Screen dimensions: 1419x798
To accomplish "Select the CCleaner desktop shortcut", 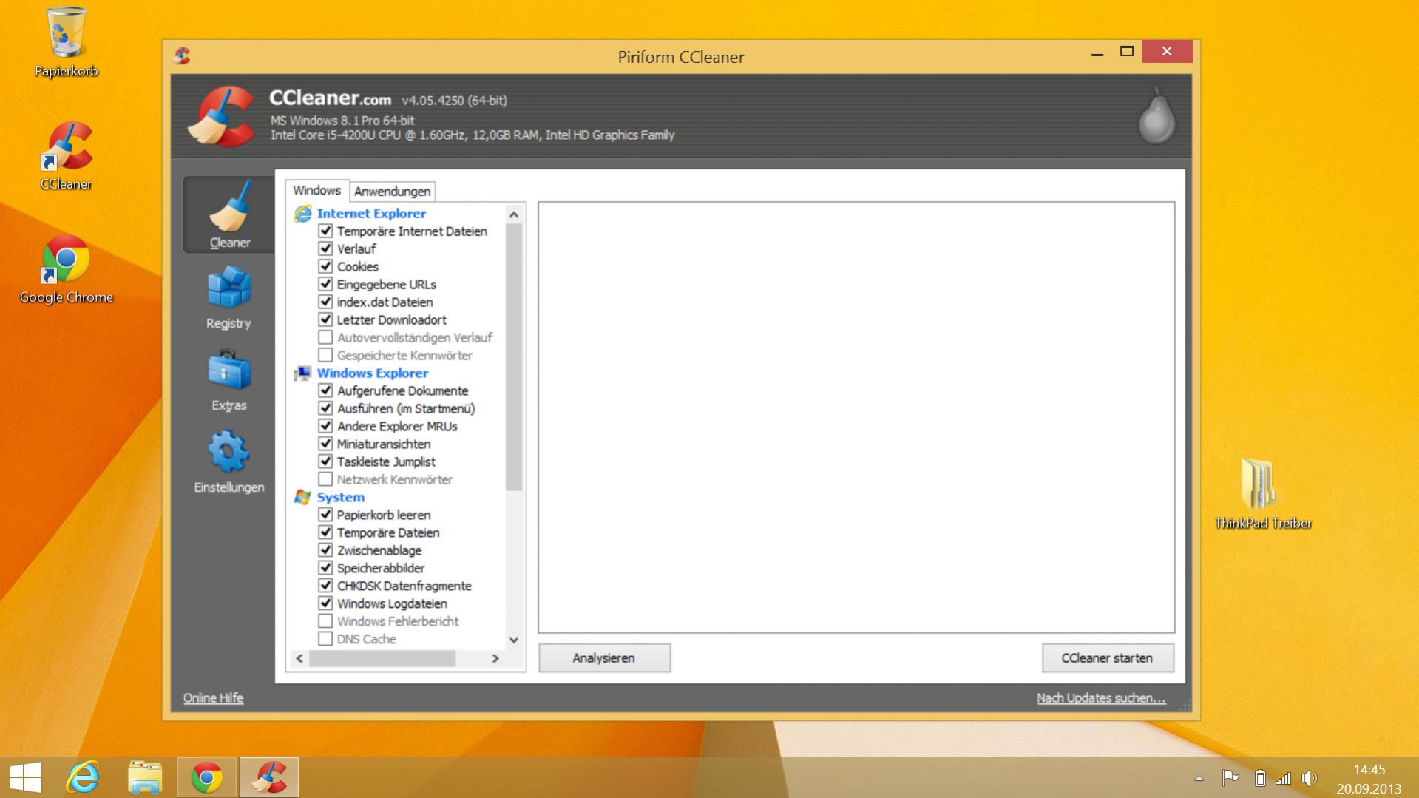I will click(67, 155).
